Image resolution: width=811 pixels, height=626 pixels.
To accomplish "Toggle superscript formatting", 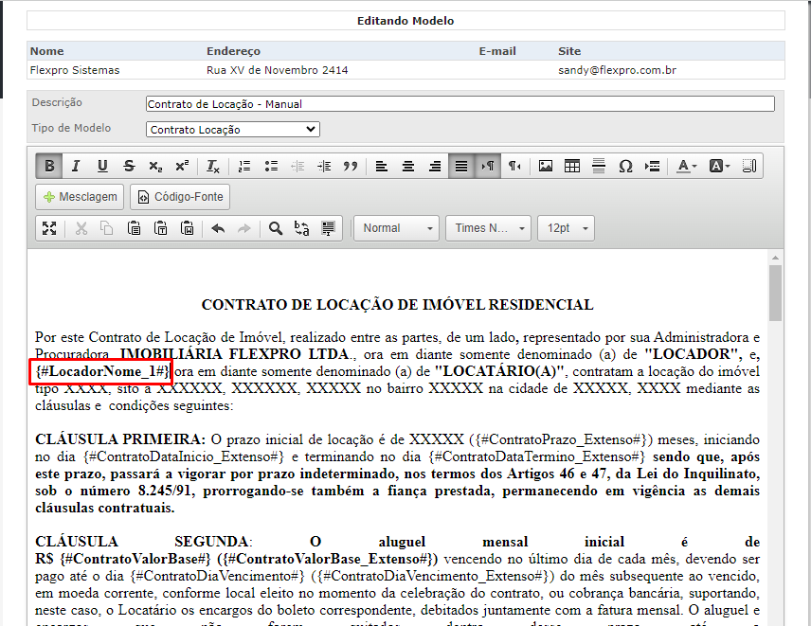I will 182,166.
